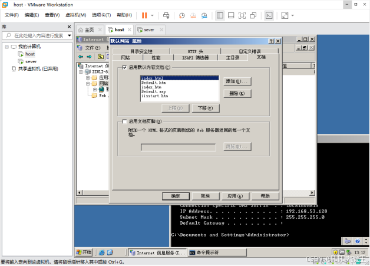Select Default.asp in the document list
Image resolution: width=370 pixels, height=266 pixels.
180,91
